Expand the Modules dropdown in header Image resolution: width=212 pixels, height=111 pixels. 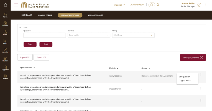coord(120,5)
